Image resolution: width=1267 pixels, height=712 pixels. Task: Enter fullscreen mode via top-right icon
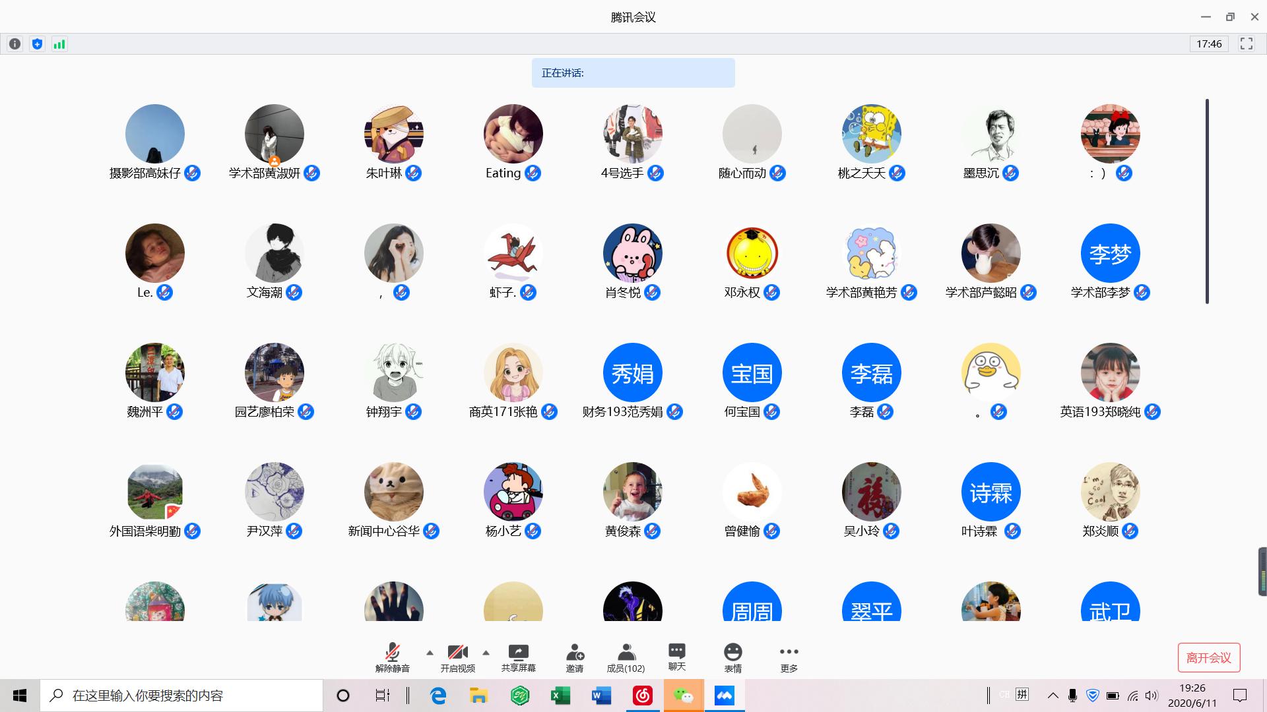(x=1246, y=44)
